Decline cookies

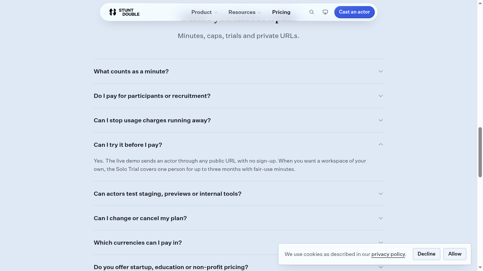coord(426,254)
